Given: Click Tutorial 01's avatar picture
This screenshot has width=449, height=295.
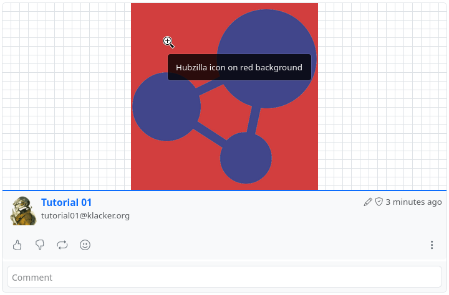Looking at the screenshot, I should coord(23,210).
